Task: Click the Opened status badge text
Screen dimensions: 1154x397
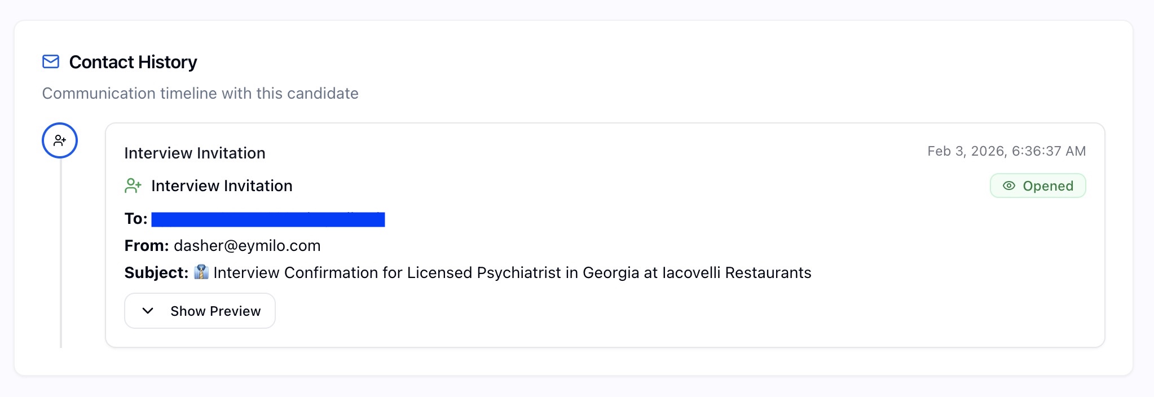Action: (x=1047, y=186)
